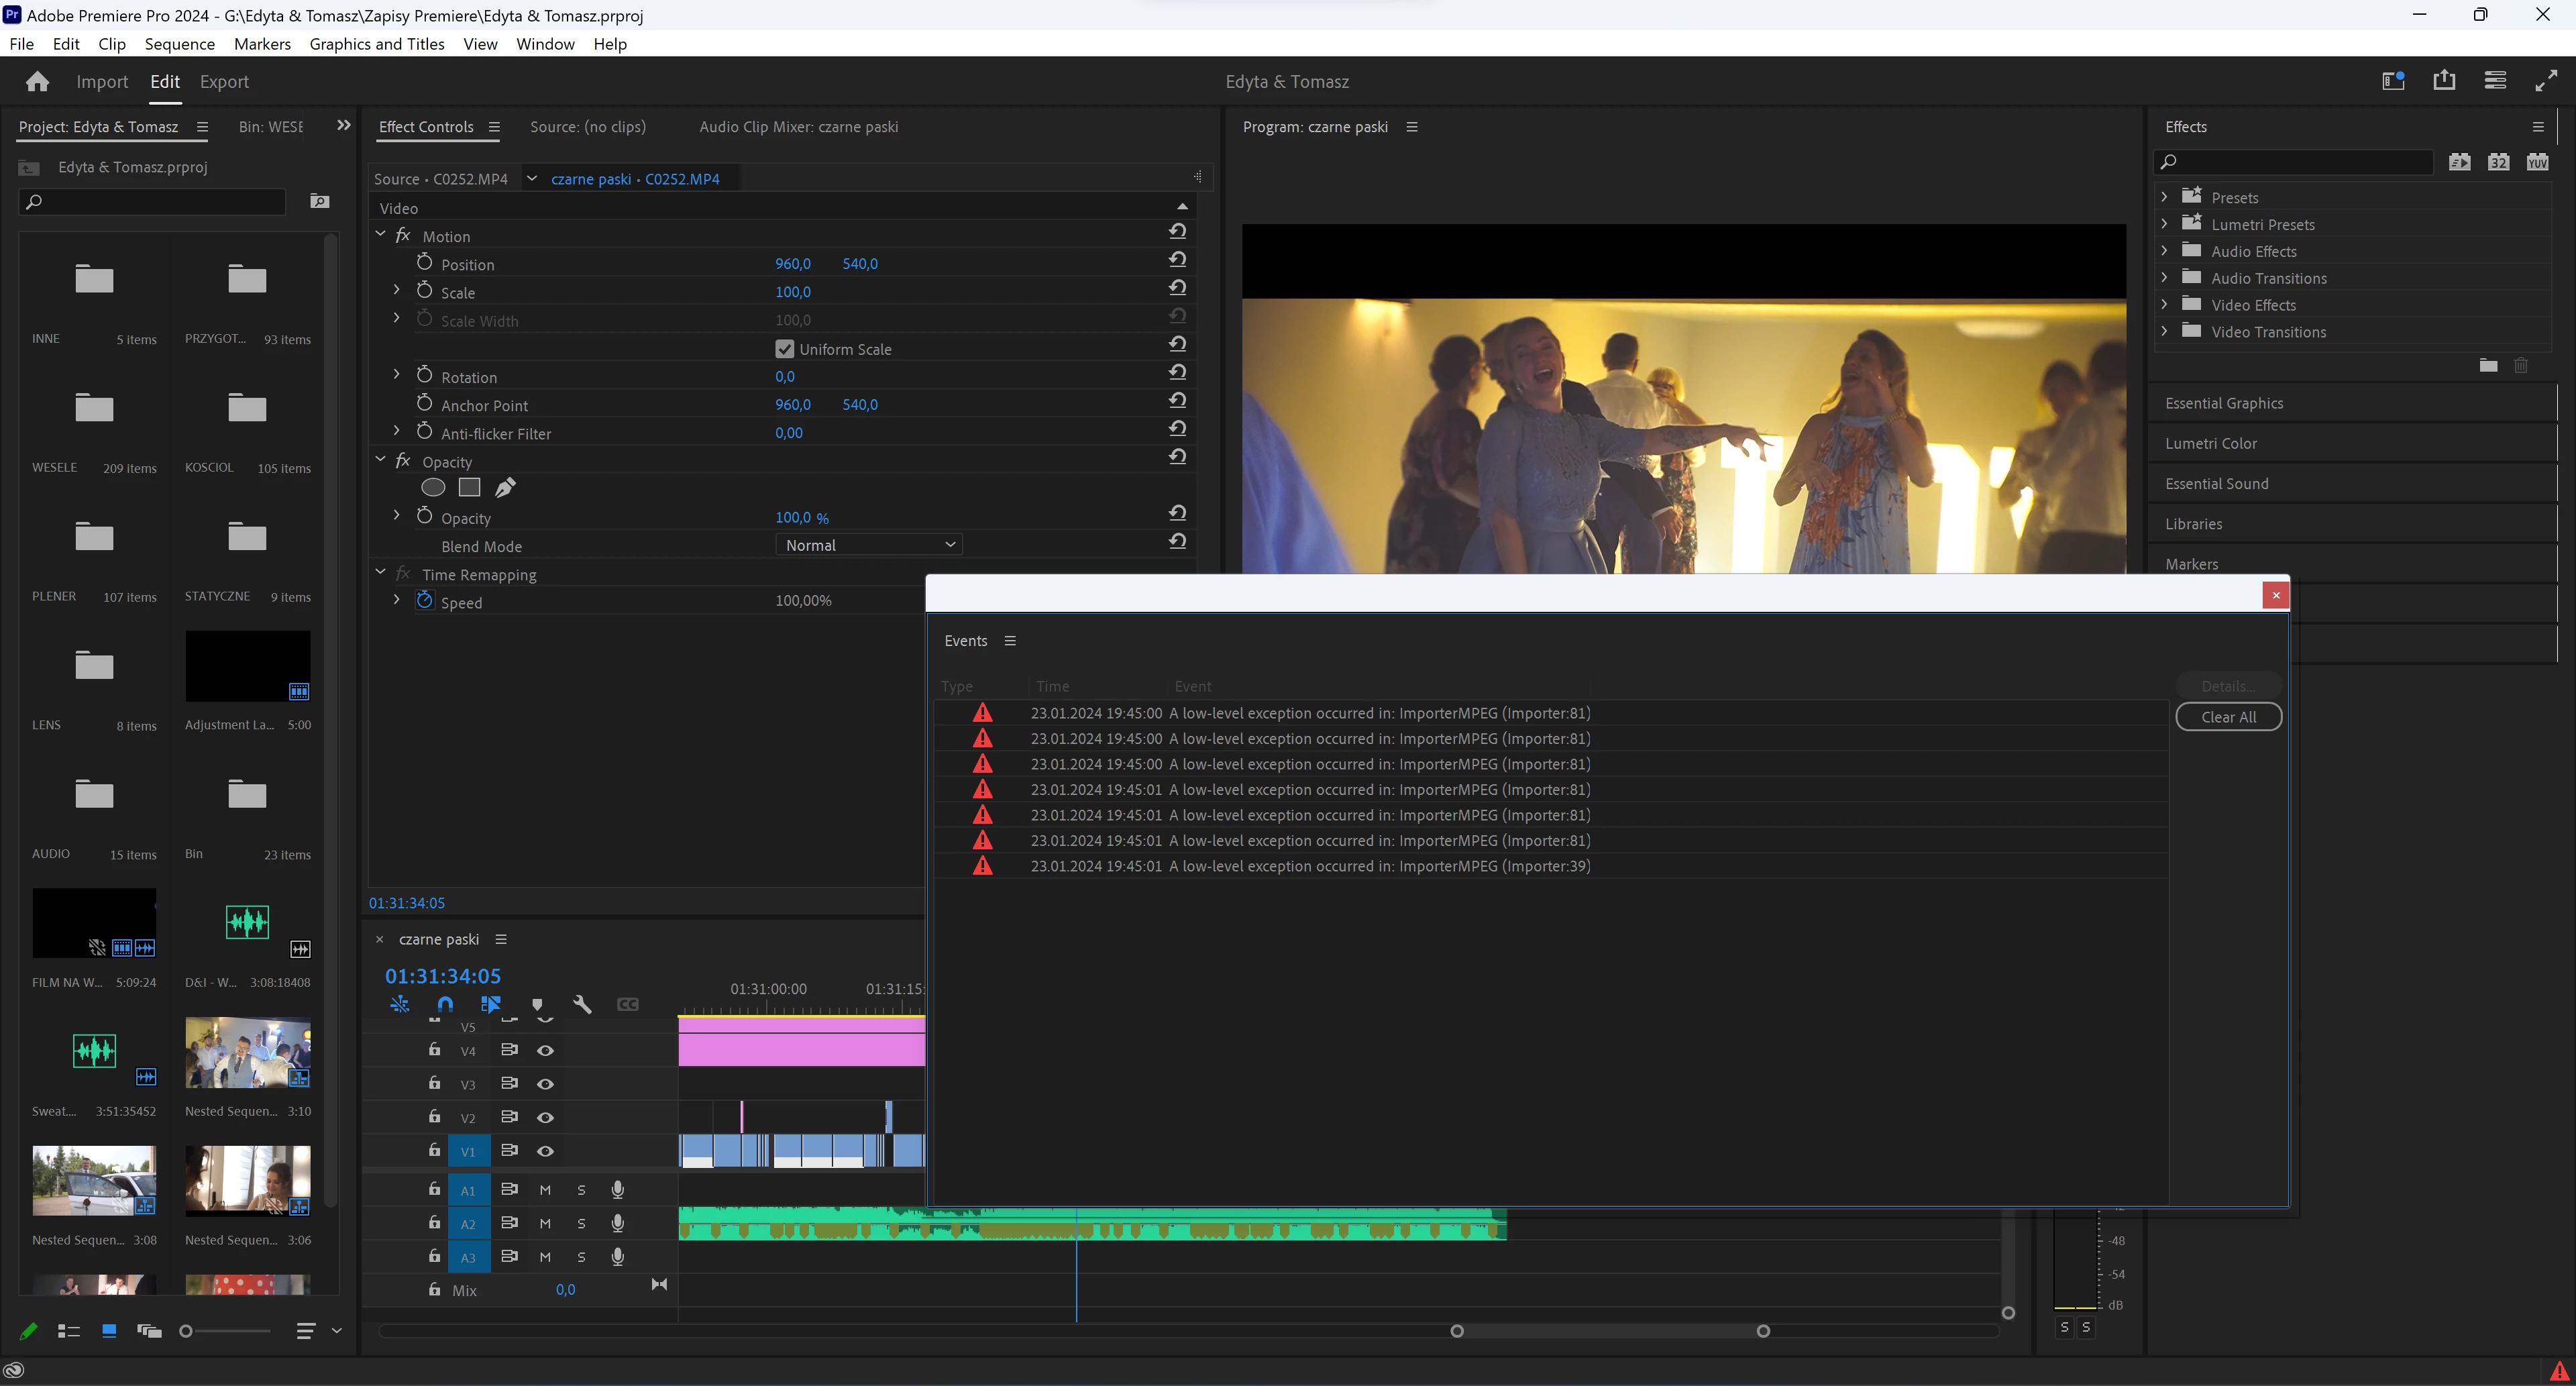2576x1386 pixels.
Task: Enable Snap in Timeline magnet icon
Action: (x=445, y=1004)
